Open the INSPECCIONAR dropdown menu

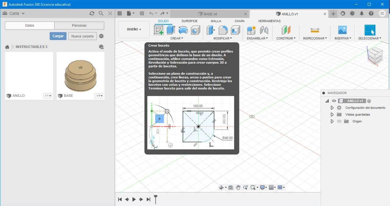tap(315, 38)
